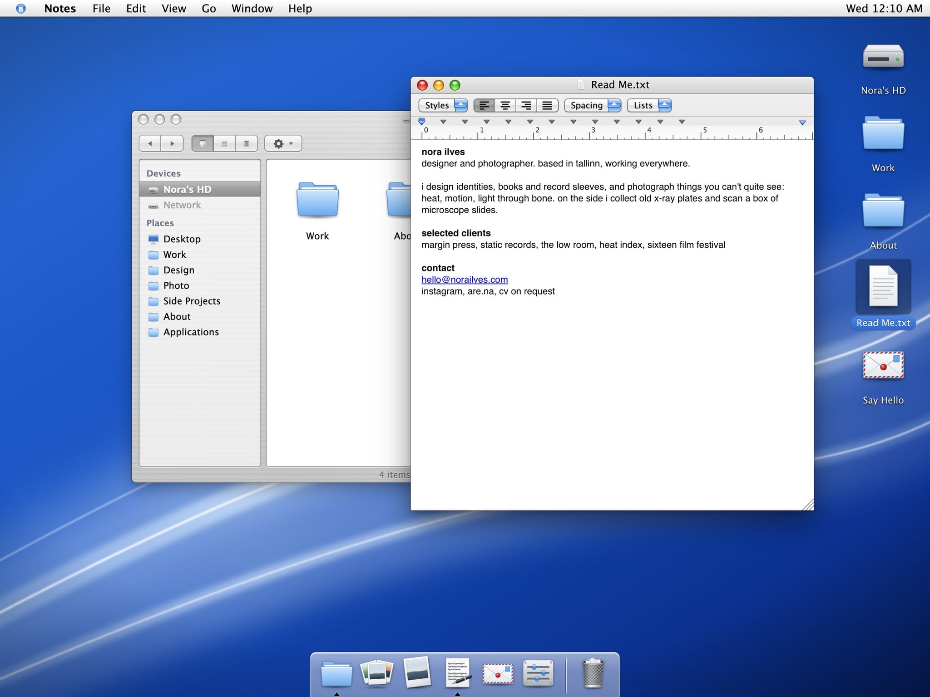Open the Help menu
This screenshot has width=930, height=697.
[300, 9]
